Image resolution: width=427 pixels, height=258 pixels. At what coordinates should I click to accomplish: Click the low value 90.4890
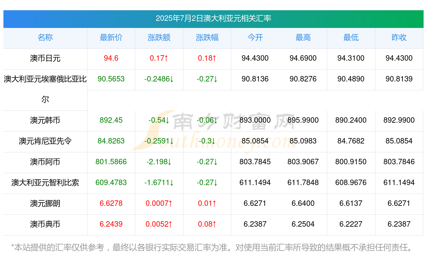pos(351,79)
